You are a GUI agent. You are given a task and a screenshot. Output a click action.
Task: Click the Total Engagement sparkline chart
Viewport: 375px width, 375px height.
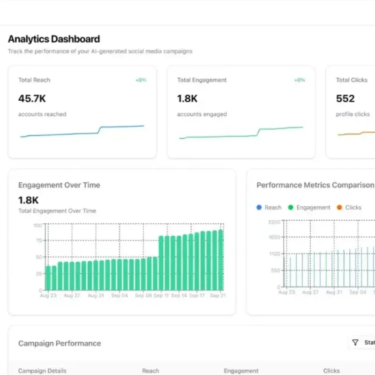pos(241,133)
